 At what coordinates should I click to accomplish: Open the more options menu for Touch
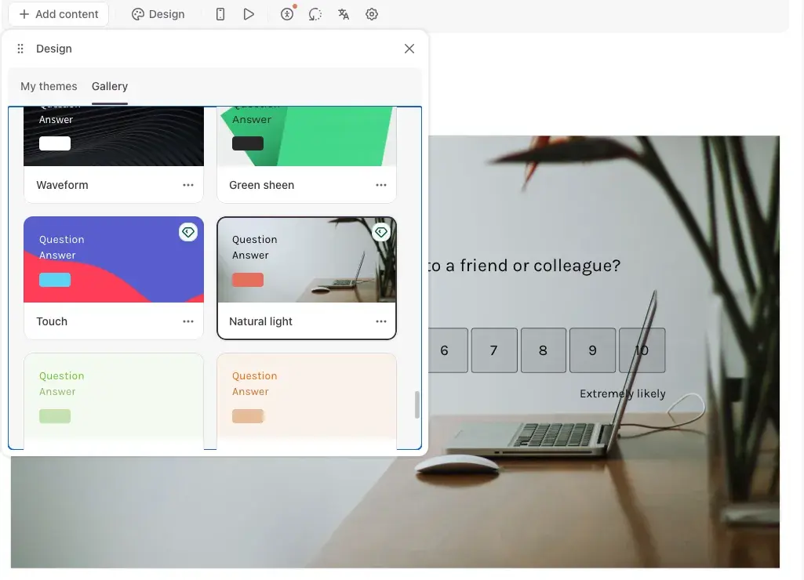[187, 321]
